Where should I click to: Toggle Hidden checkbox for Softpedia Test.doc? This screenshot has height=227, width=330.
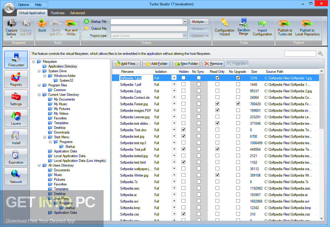pyautogui.click(x=184, y=130)
